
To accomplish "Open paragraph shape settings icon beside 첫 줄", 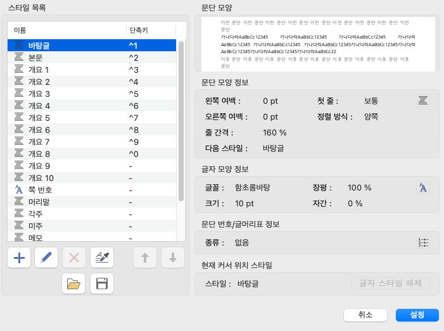I will point(423,101).
